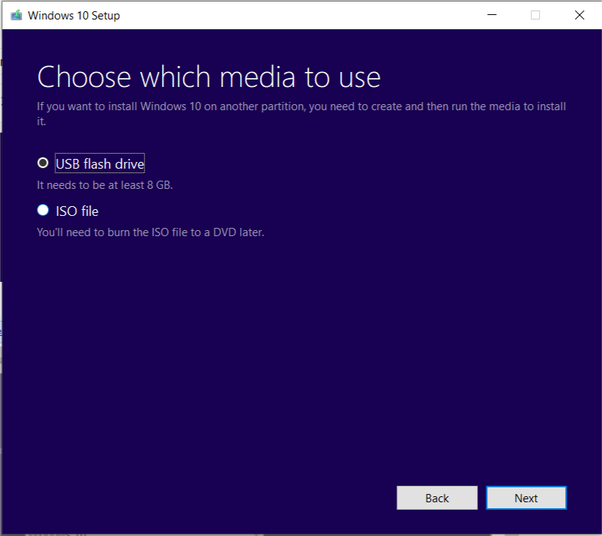602x536 pixels.
Task: Click the Next button
Action: coord(526,498)
